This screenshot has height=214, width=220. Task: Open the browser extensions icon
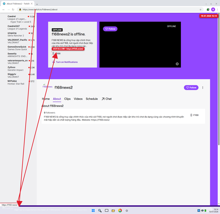tap(208, 10)
